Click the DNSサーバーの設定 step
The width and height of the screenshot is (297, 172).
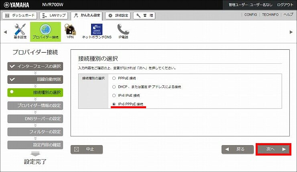(35, 119)
